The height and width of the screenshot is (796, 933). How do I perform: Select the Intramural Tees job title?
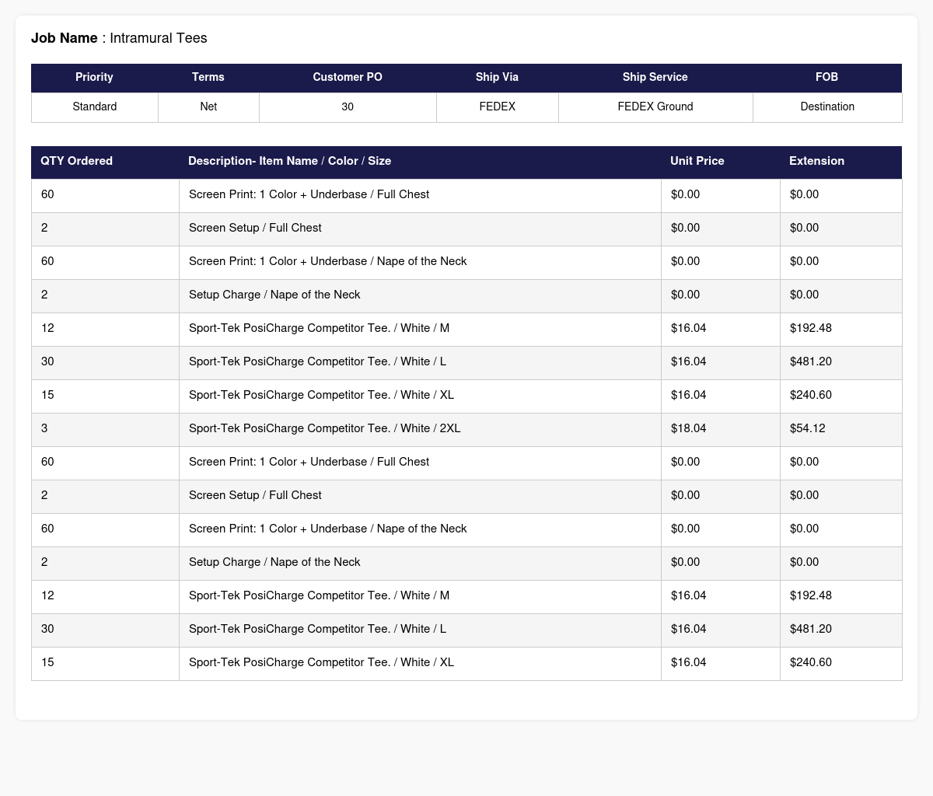coord(159,38)
